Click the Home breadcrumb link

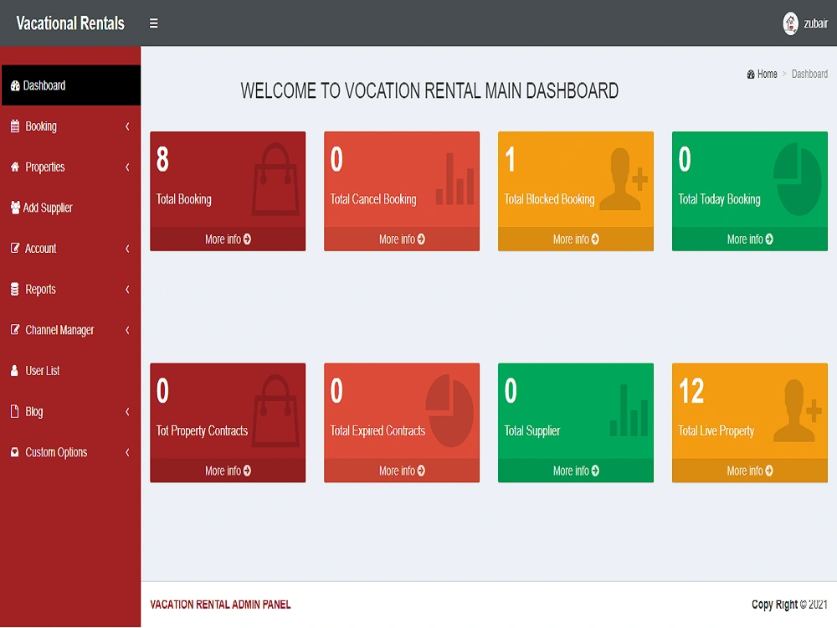coord(762,75)
